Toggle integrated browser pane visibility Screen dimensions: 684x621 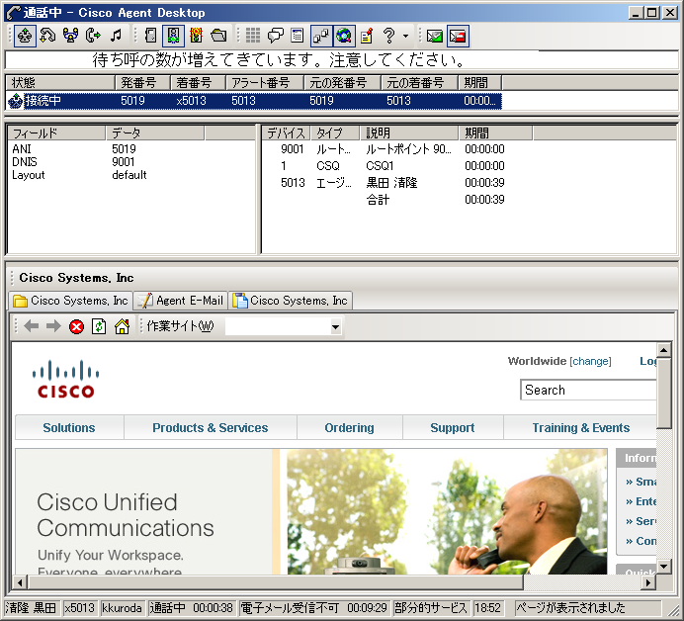point(344,36)
